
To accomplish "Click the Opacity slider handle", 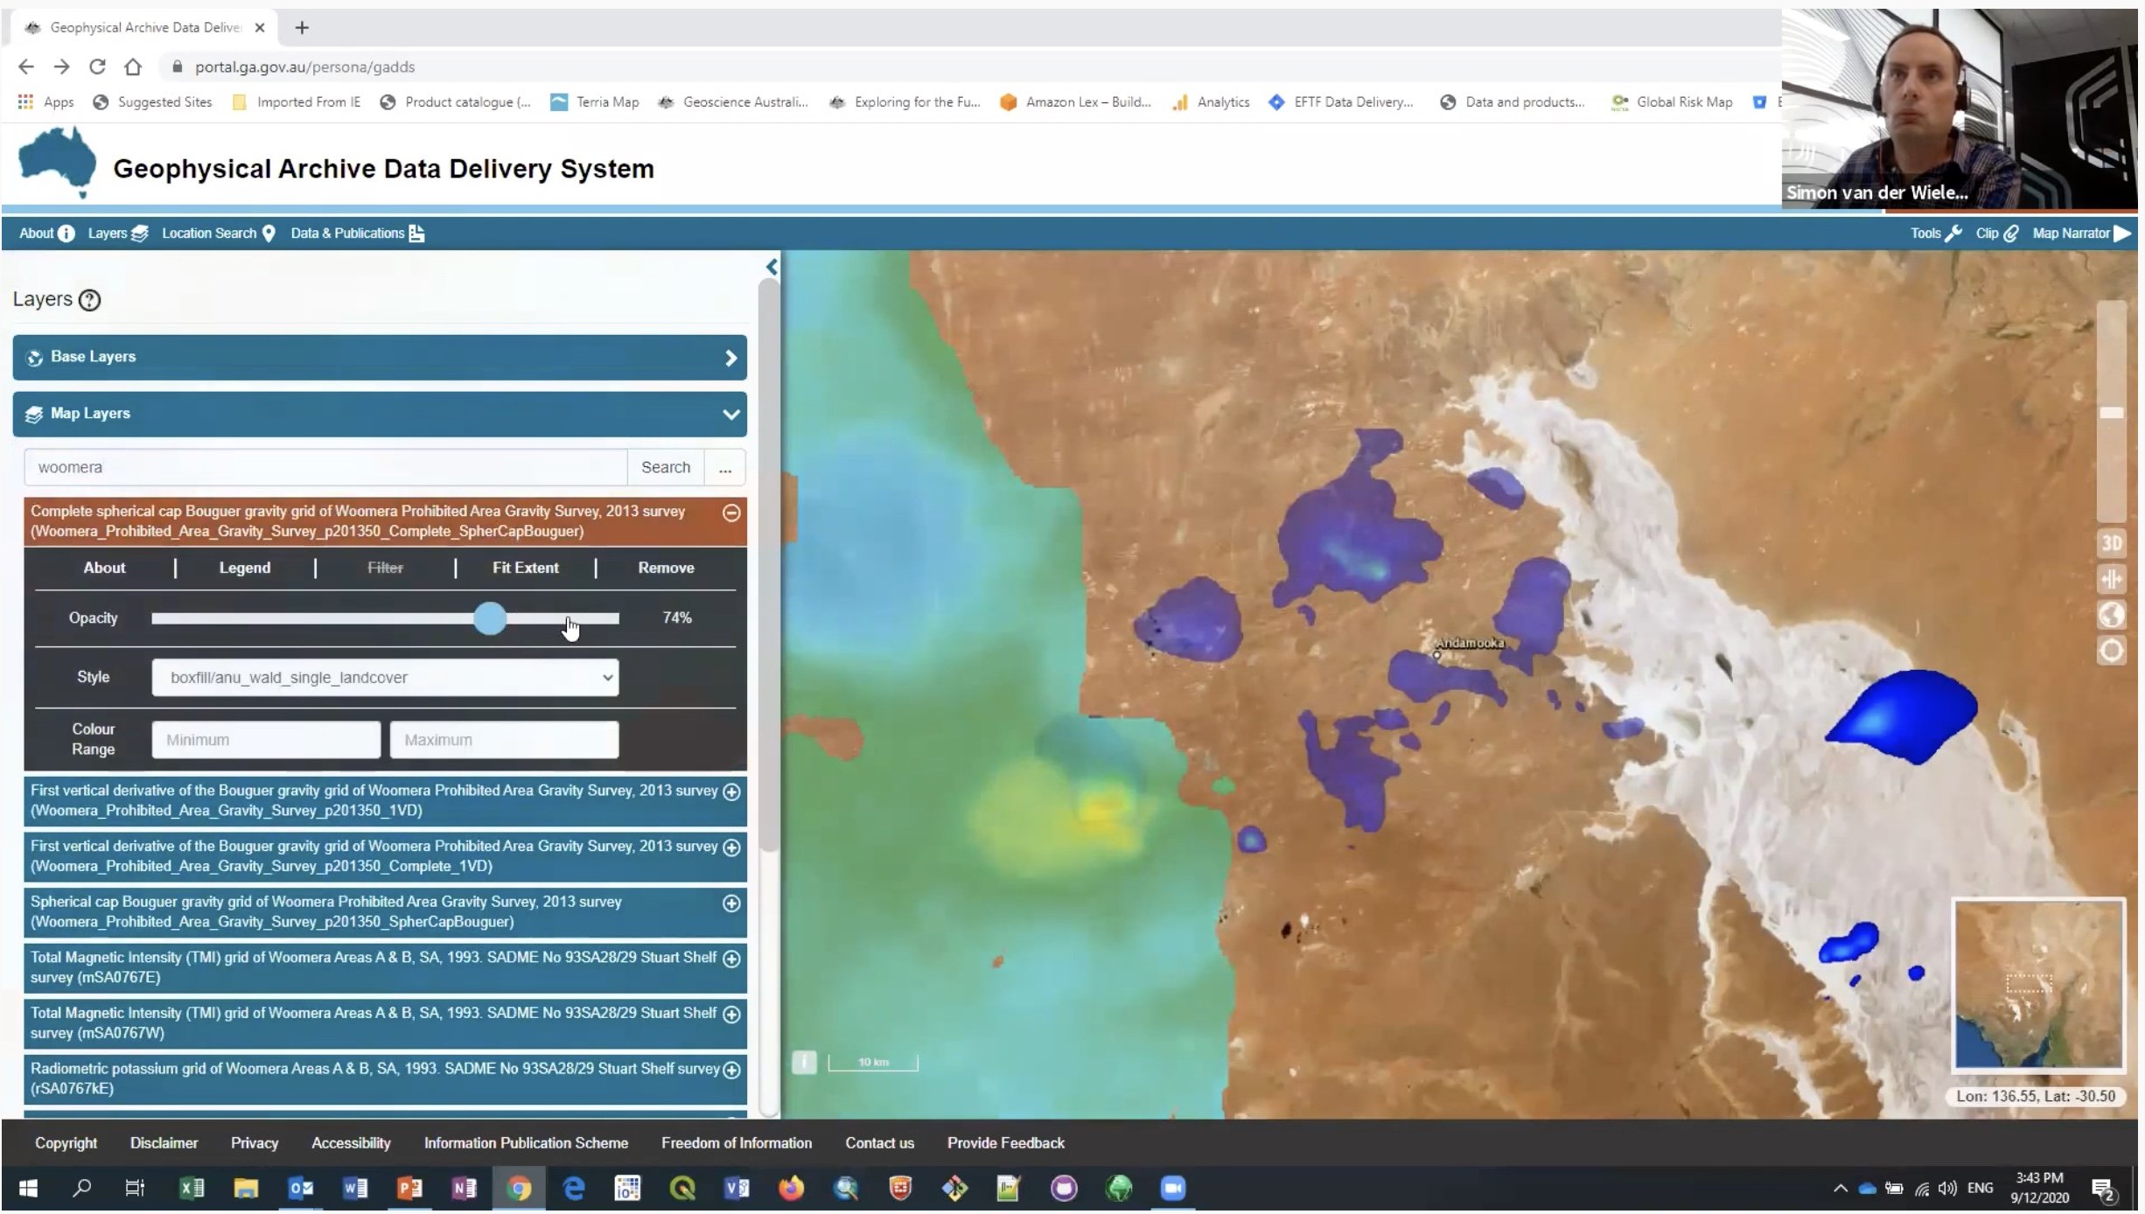I will pyautogui.click(x=490, y=618).
